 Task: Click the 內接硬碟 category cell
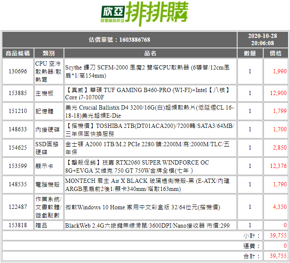(x=49, y=130)
